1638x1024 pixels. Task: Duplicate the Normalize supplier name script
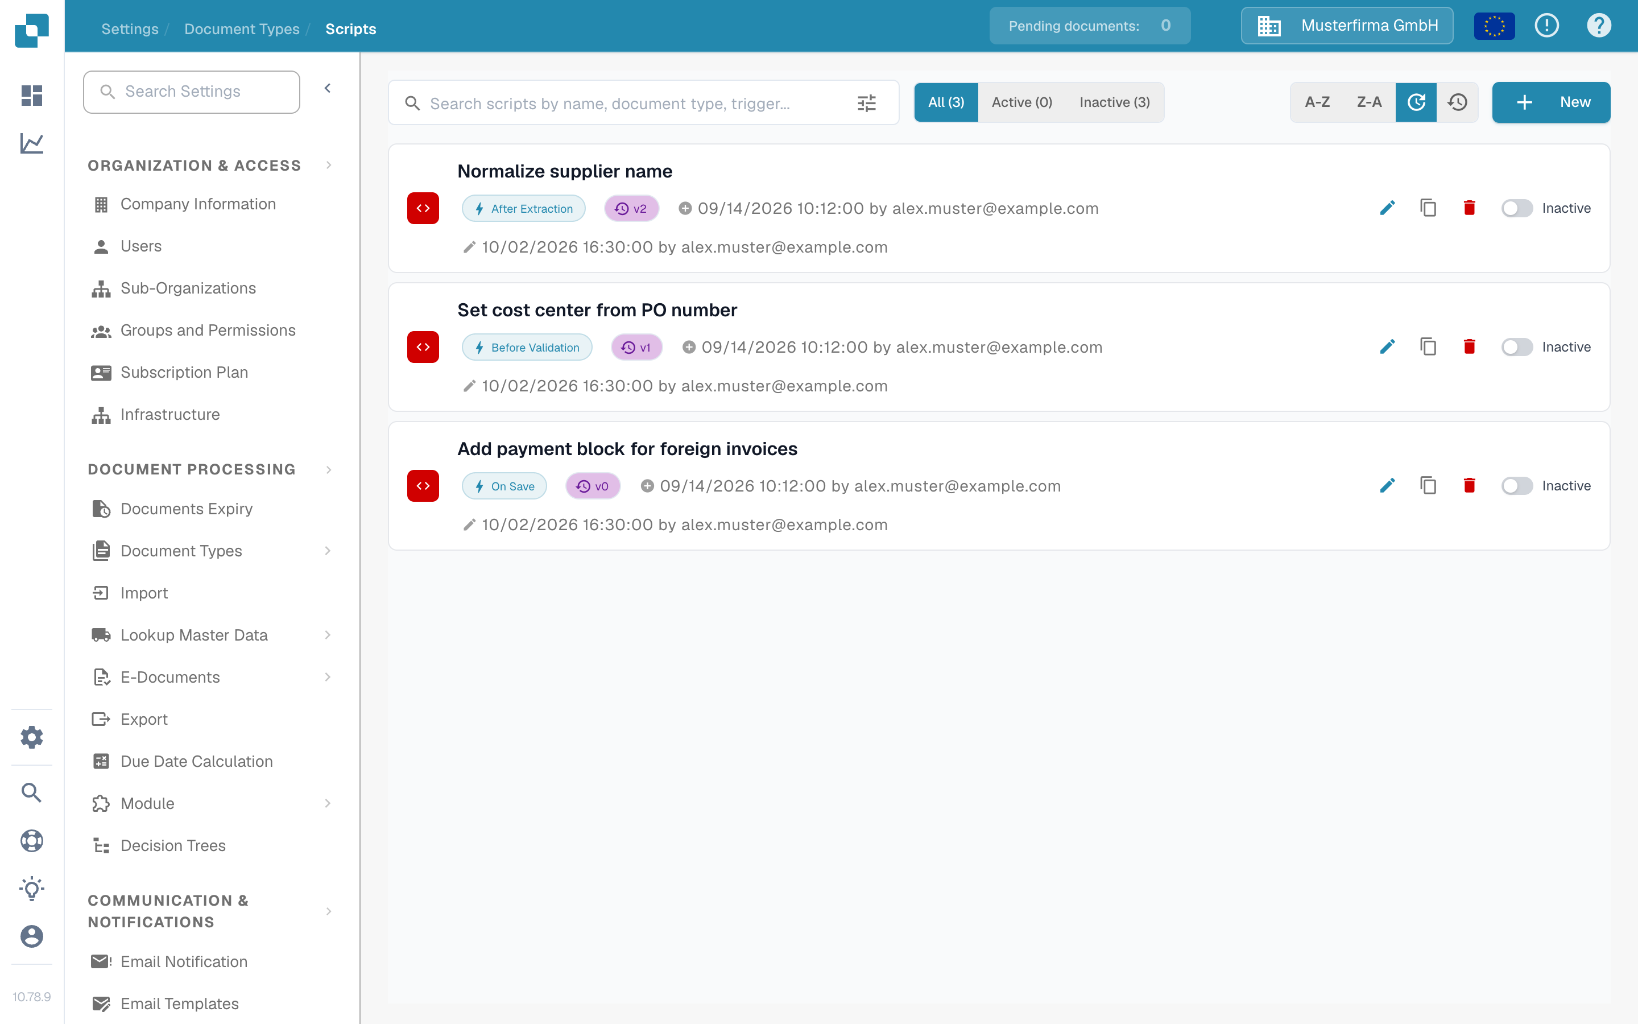(1428, 208)
